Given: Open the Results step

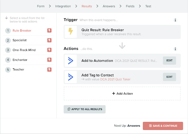Looking at the screenshot, I should tap(87, 6).
